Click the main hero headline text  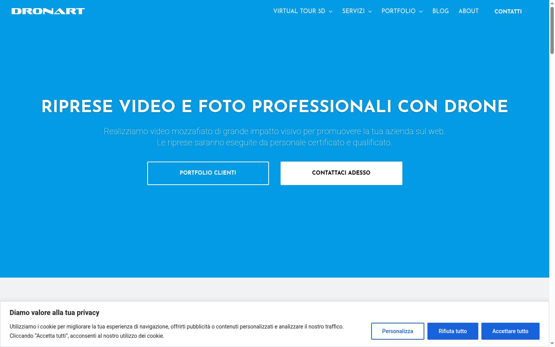[x=274, y=106]
